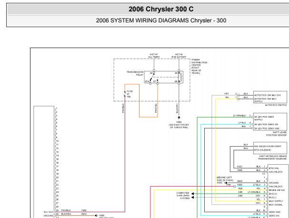Click the 'BUS(+)' pin label
Image resolution: width=289 pixels, height=218 pixels.
click(x=273, y=194)
